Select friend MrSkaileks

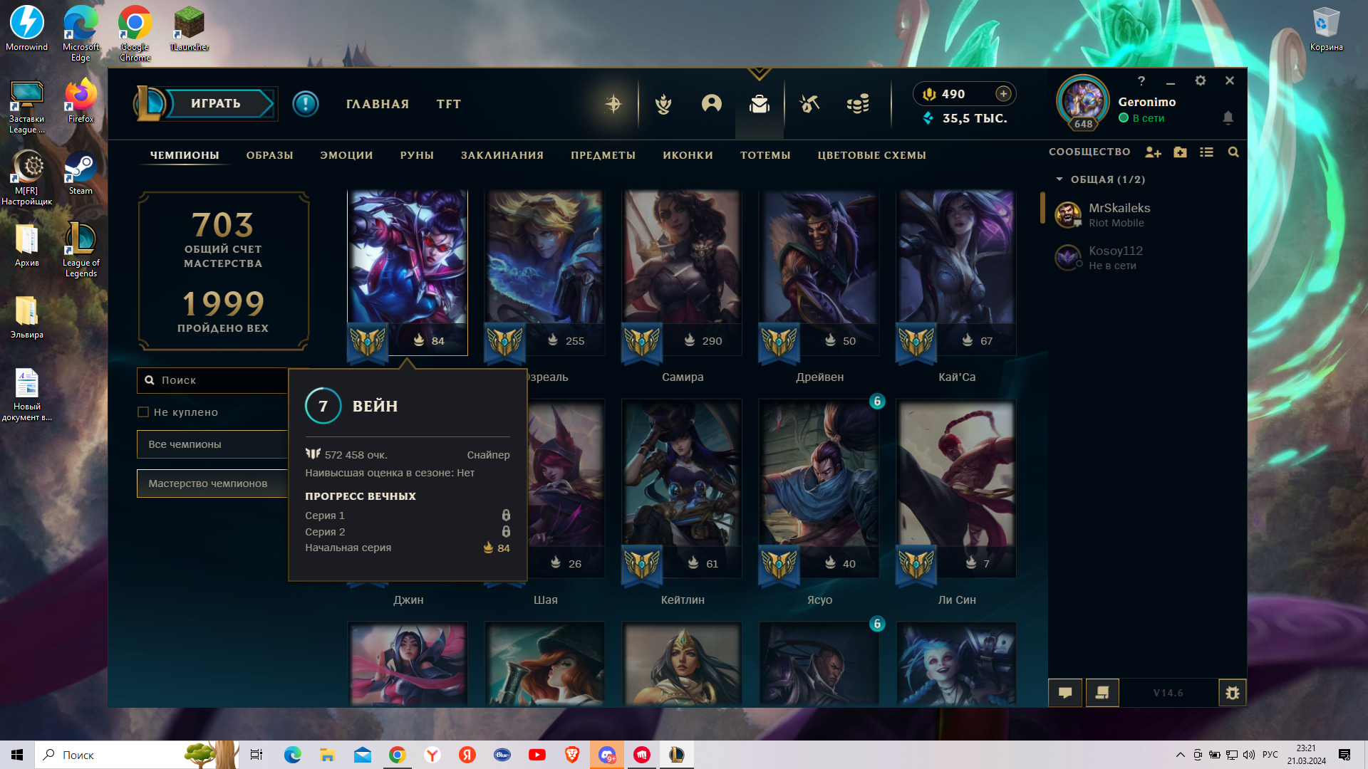[1144, 214]
